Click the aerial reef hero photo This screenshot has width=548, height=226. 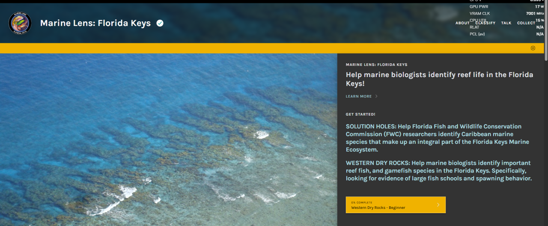pyautogui.click(x=169, y=140)
